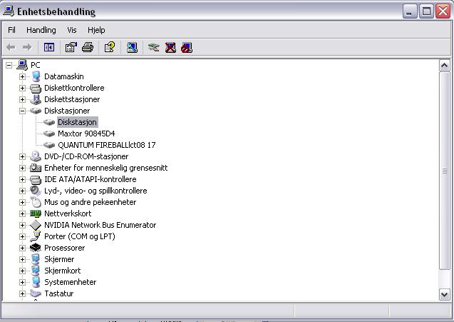Expand the Diskettstasjoner node
The width and height of the screenshot is (454, 322).
(x=22, y=99)
